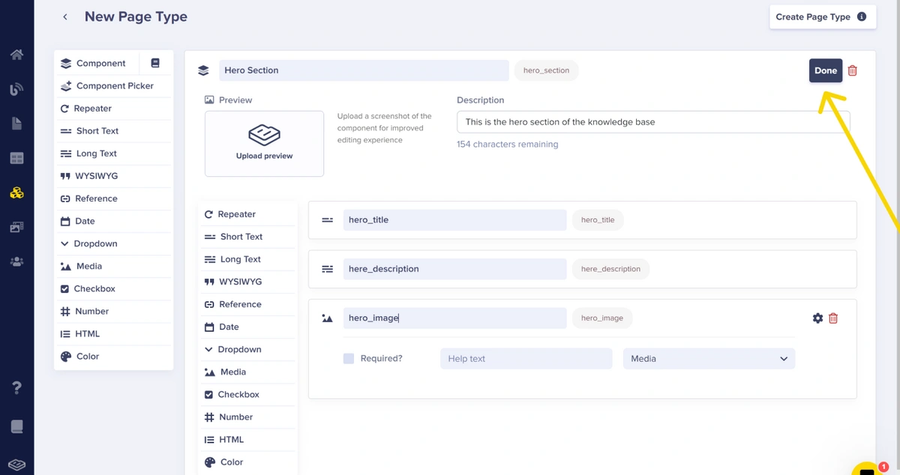Choose Dropdown in the inner component field list
This screenshot has height=475, width=900.
(238, 350)
